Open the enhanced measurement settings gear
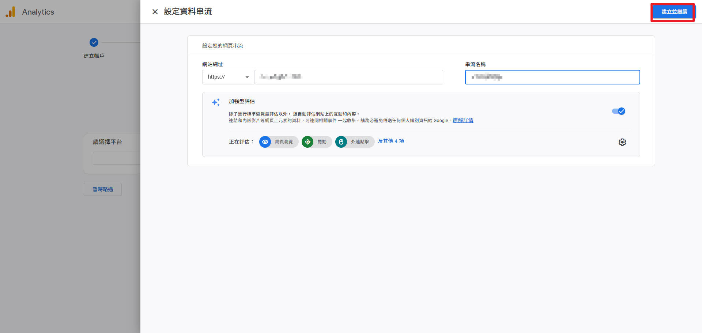Image resolution: width=702 pixels, height=333 pixels. pos(622,142)
